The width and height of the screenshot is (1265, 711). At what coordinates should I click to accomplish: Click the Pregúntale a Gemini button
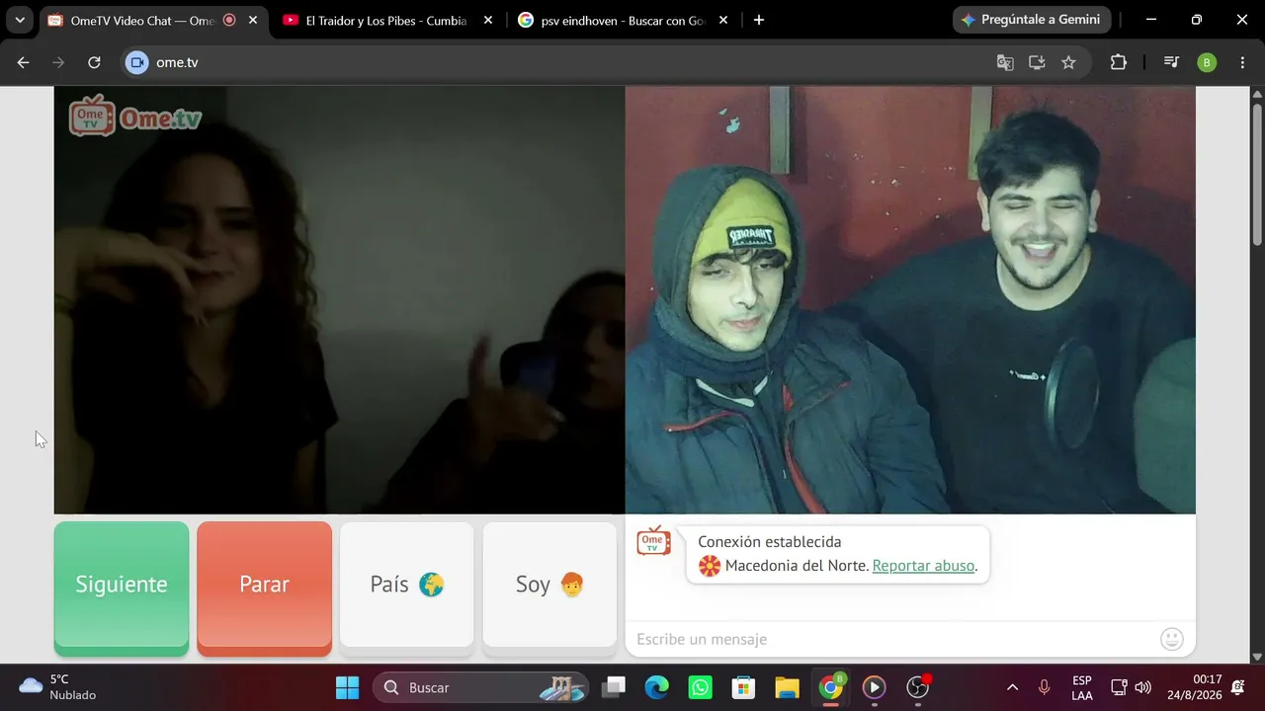pos(1032,20)
